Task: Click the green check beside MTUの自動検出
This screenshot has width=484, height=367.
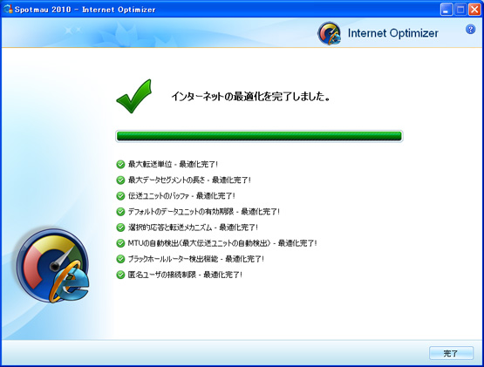Action: (120, 243)
